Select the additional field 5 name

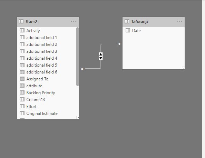[42, 65]
